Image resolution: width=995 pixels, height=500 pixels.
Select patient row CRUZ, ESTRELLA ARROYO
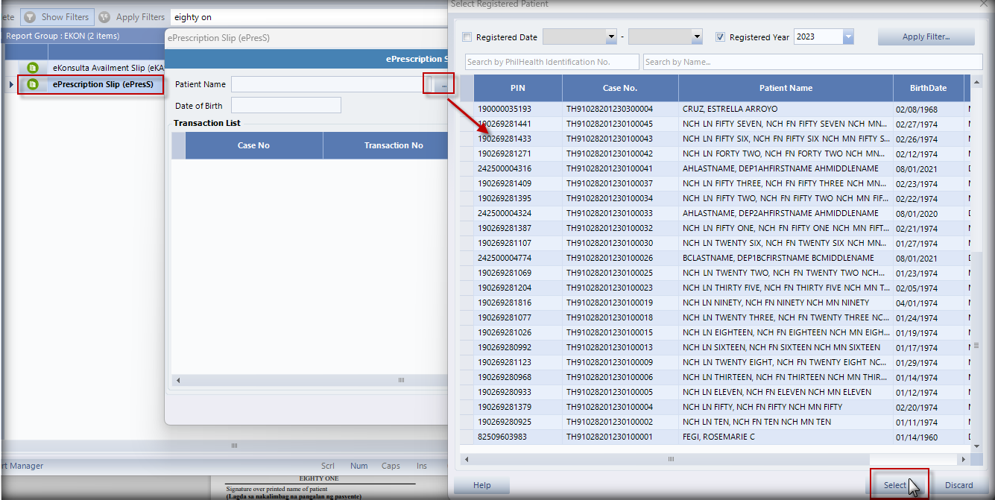719,109
